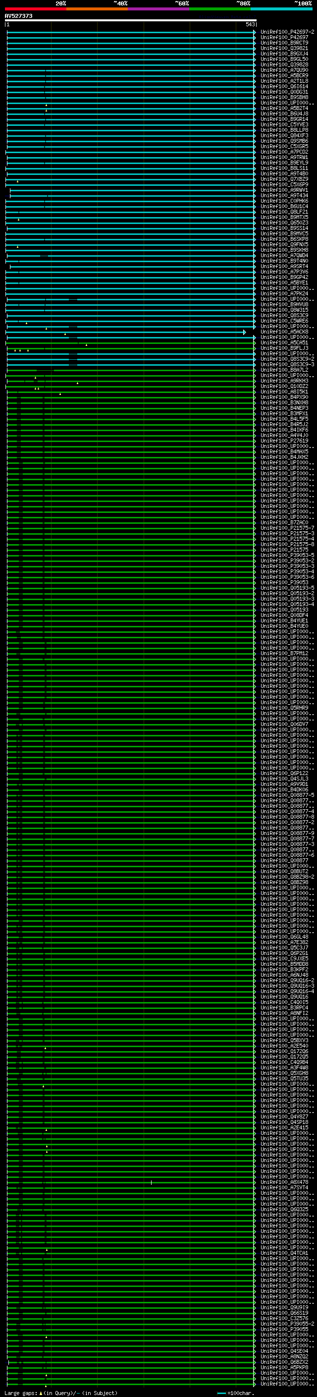Select the UniRef100_B9HVU8 label
The image size is (317, 1397).
(x=284, y=304)
